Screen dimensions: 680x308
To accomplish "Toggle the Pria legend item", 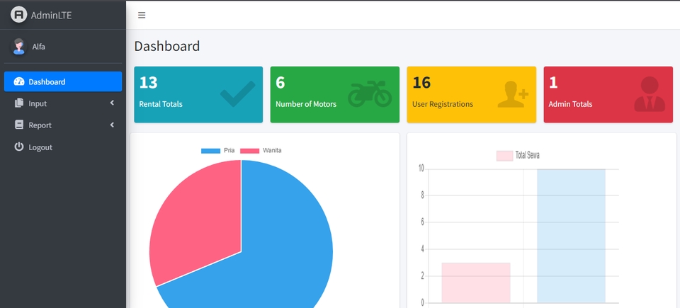I will click(x=217, y=151).
